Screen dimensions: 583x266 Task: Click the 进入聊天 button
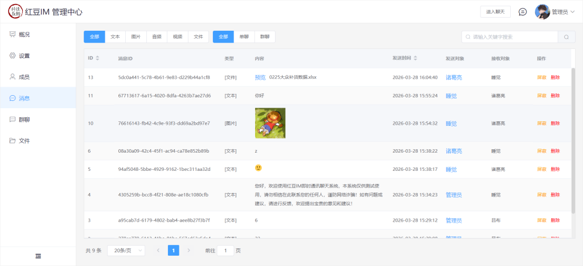495,12
